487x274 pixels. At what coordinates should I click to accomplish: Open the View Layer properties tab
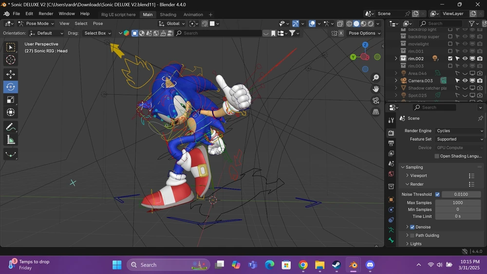pos(391,153)
